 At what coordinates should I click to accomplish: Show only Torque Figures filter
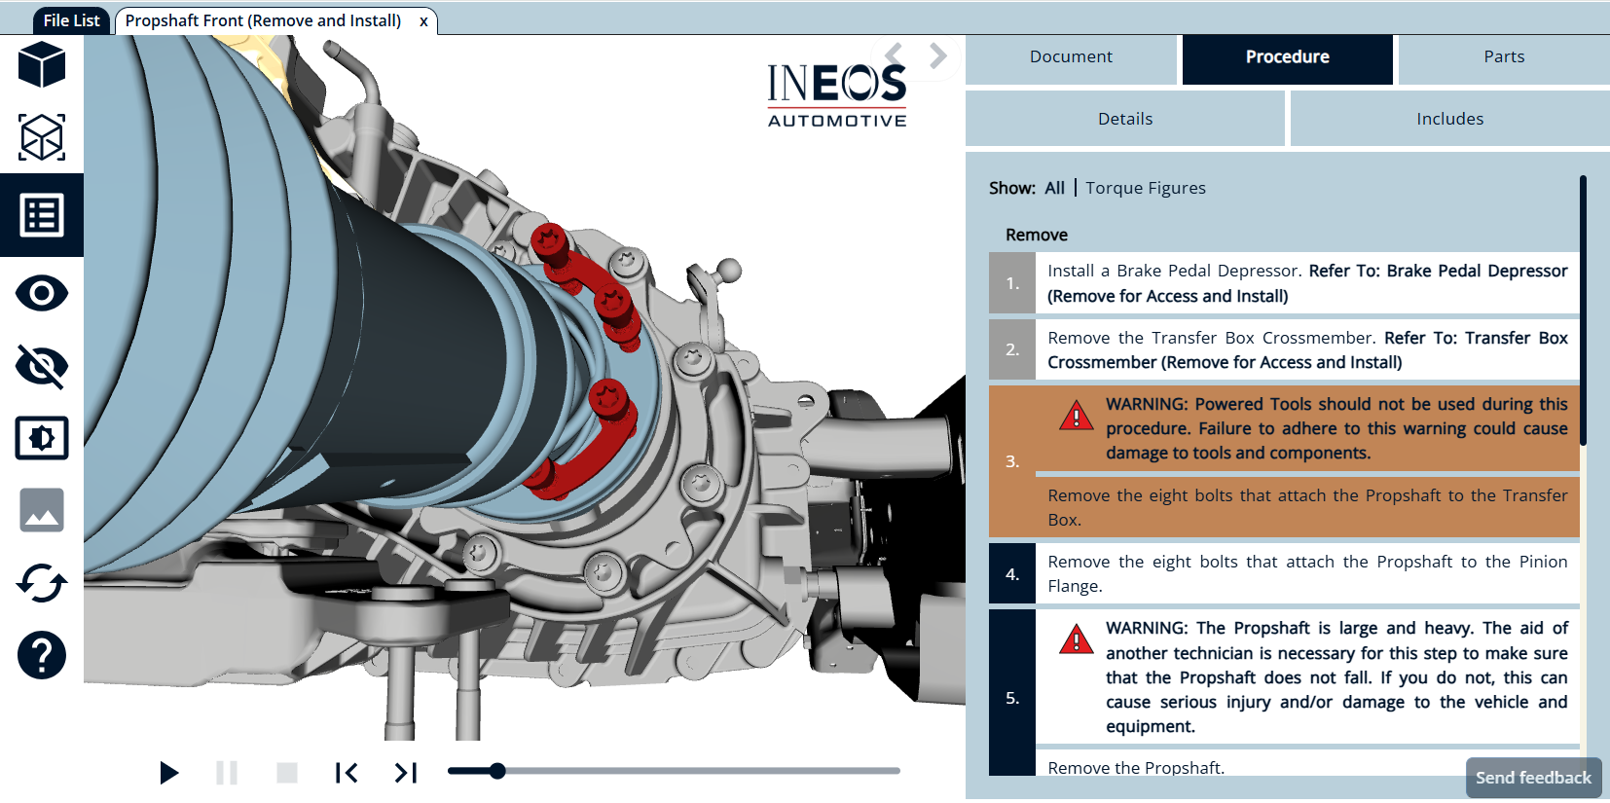click(x=1145, y=188)
